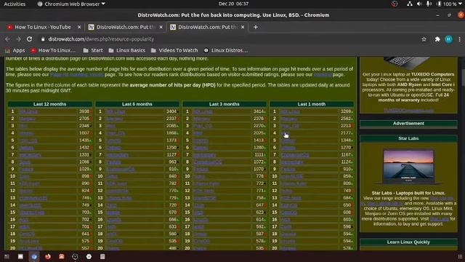Open rank 1 distribution in Last 1 month
Screen dimensions: 465x262
click(x=290, y=111)
